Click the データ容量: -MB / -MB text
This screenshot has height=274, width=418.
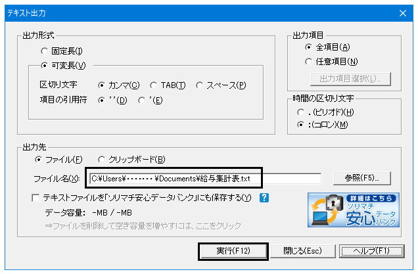(88, 213)
